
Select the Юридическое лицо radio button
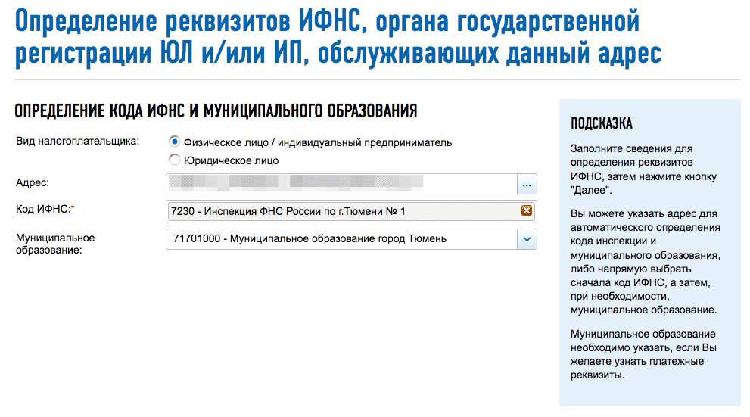pyautogui.click(x=175, y=160)
